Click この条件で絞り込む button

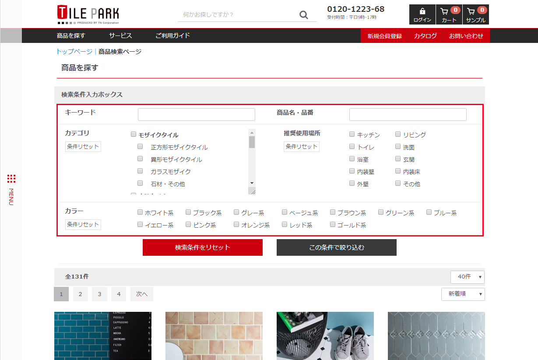pyautogui.click(x=337, y=247)
